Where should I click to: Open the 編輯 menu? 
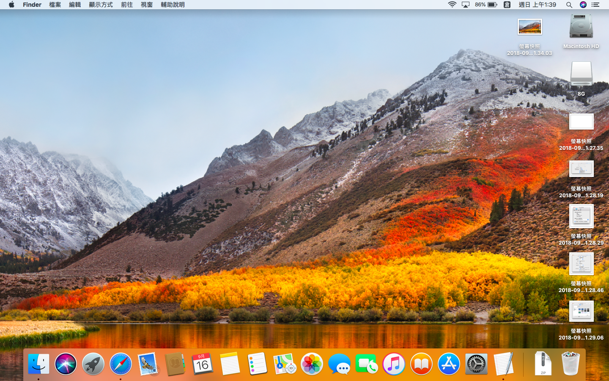tap(75, 5)
